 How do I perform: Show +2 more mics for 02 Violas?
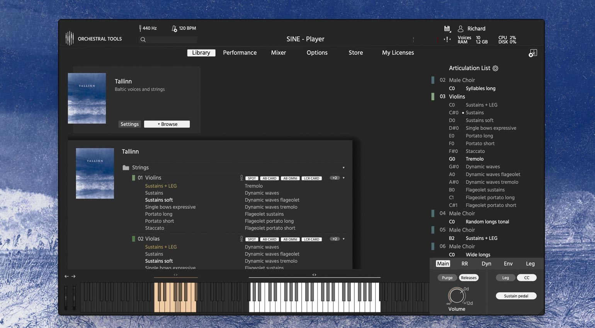[x=335, y=239]
